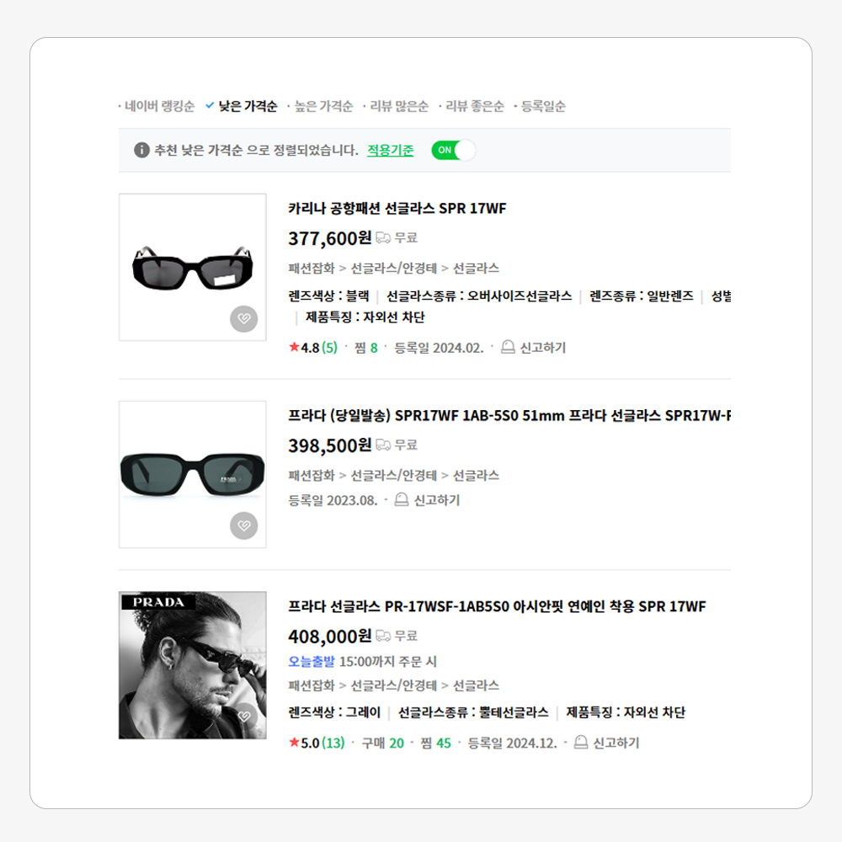Open 프라다 (당일발송) SPR17WF product title
The height and width of the screenshot is (842, 842).
click(x=509, y=416)
